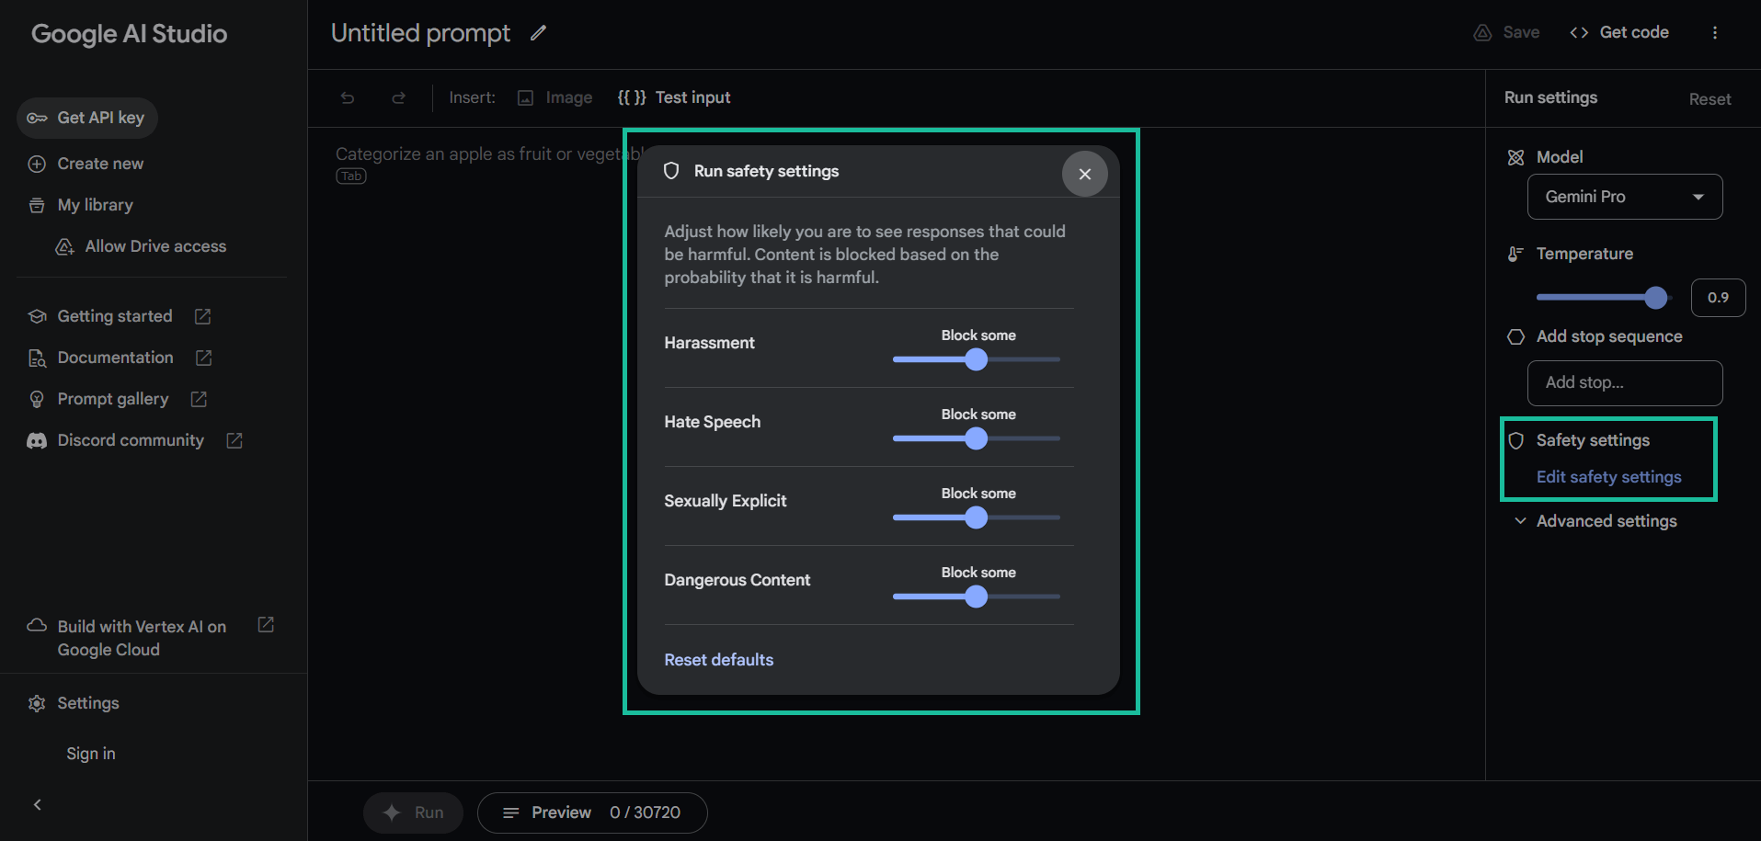1761x841 pixels.
Task: Rename the prompt using the pencil icon
Action: 538,32
